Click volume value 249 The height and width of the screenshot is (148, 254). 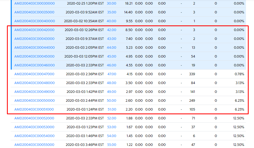[x=192, y=101]
